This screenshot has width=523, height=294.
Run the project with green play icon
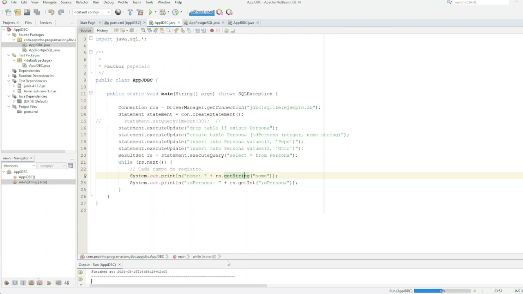150,12
